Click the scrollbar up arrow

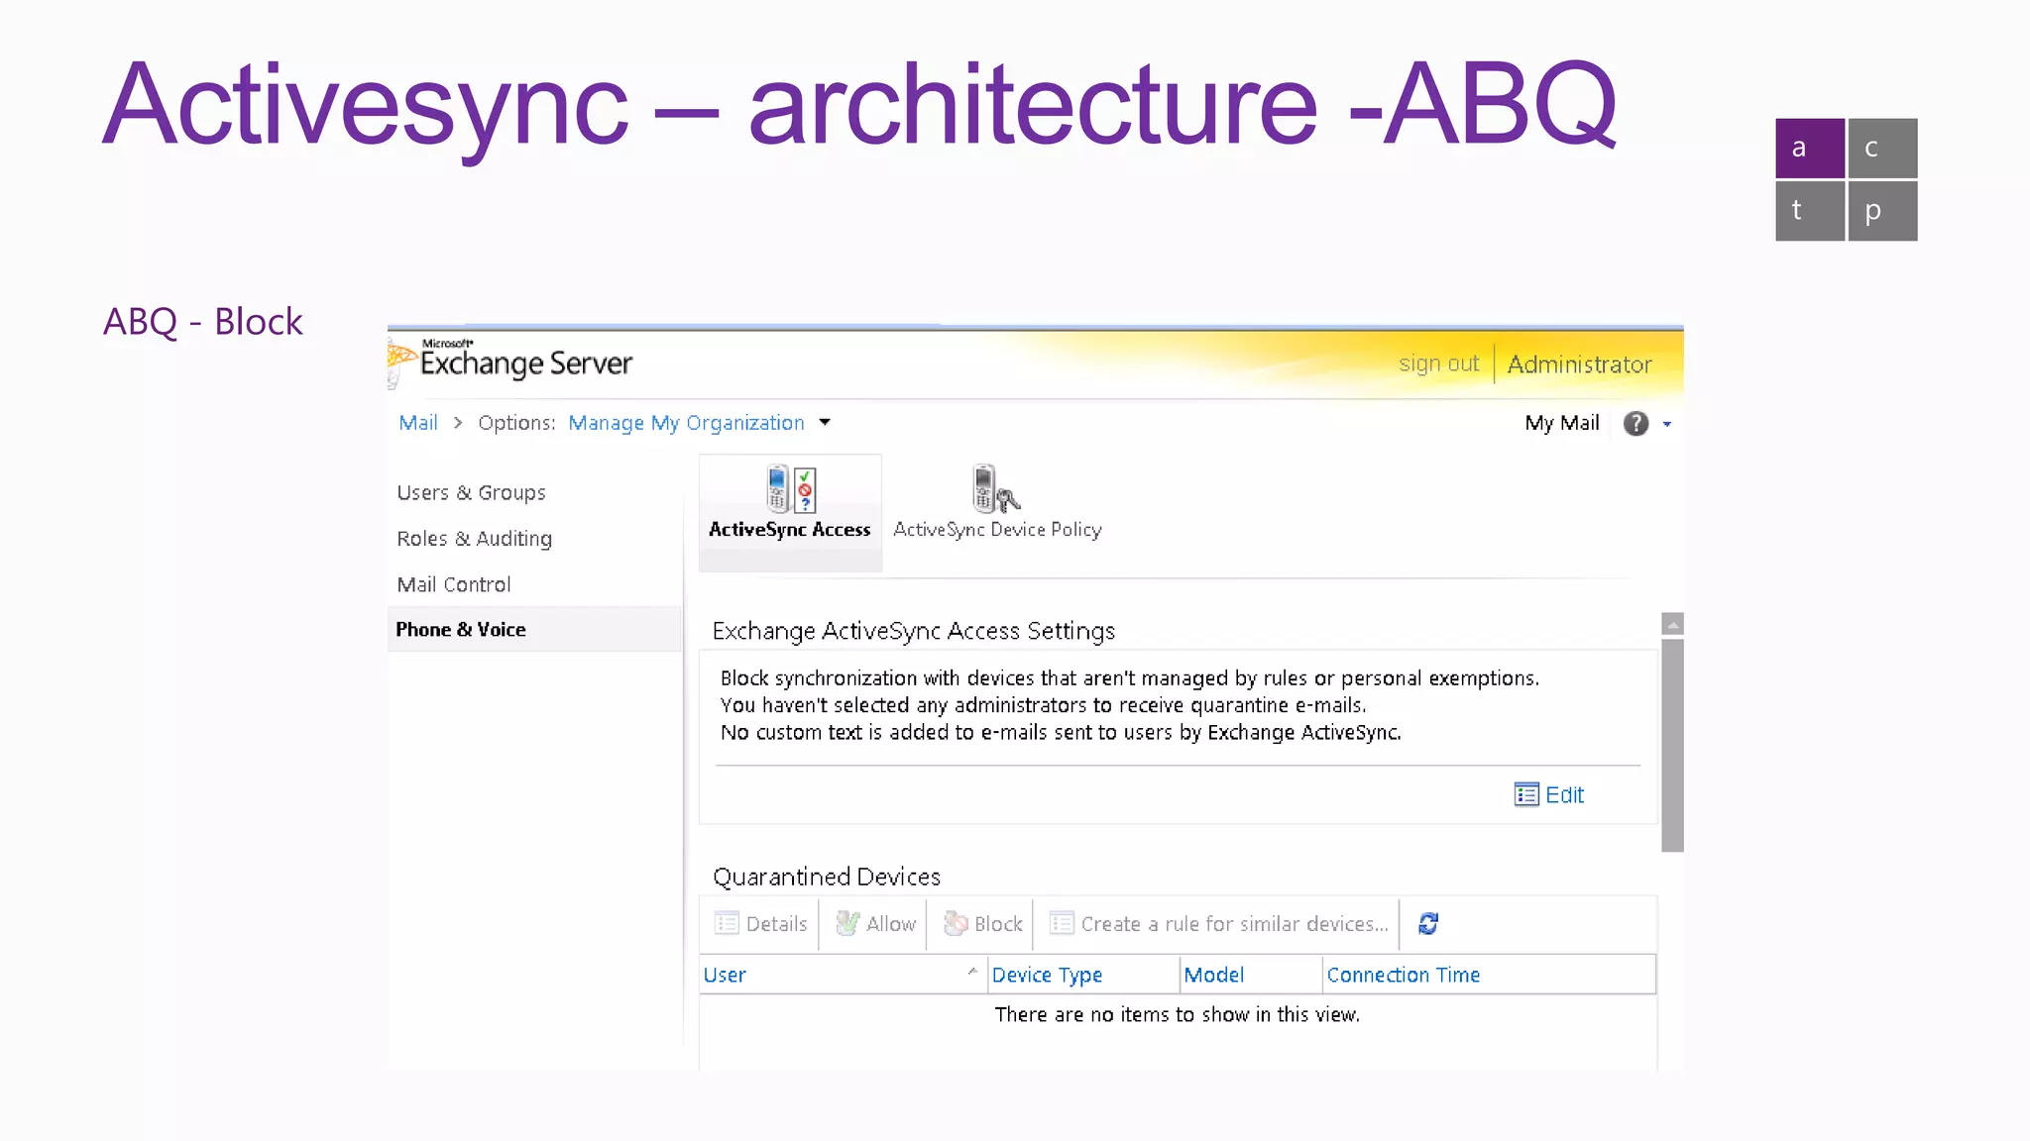(x=1673, y=624)
